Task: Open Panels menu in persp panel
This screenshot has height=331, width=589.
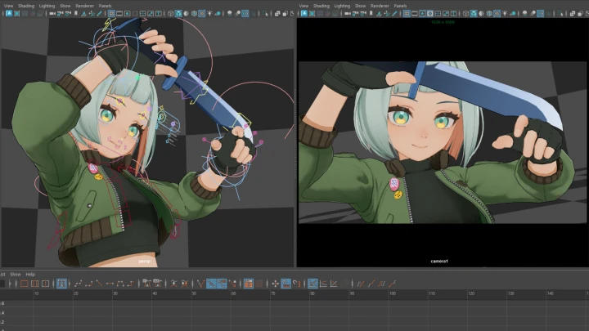Action: coord(105,6)
